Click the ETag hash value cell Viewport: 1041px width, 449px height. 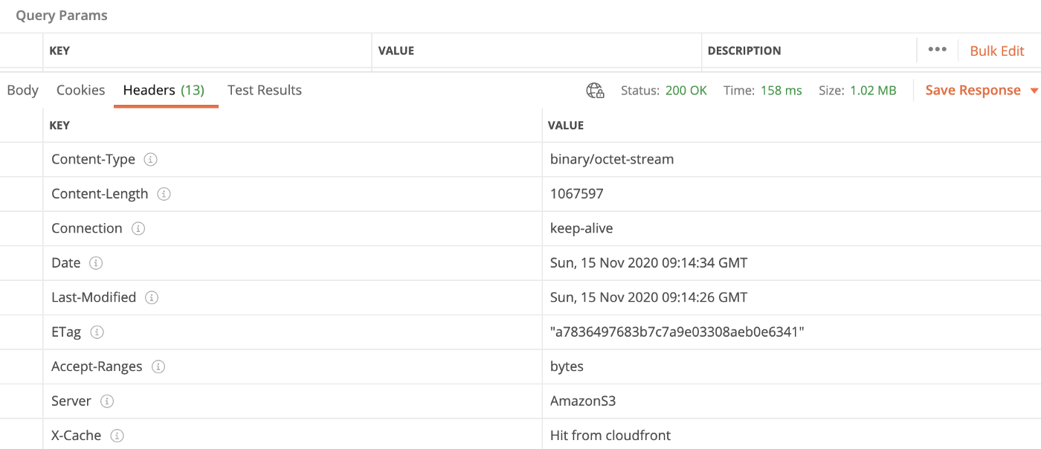click(677, 332)
